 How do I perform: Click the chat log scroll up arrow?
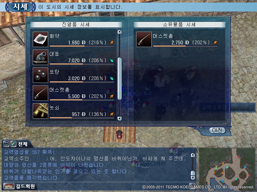click(x=193, y=155)
